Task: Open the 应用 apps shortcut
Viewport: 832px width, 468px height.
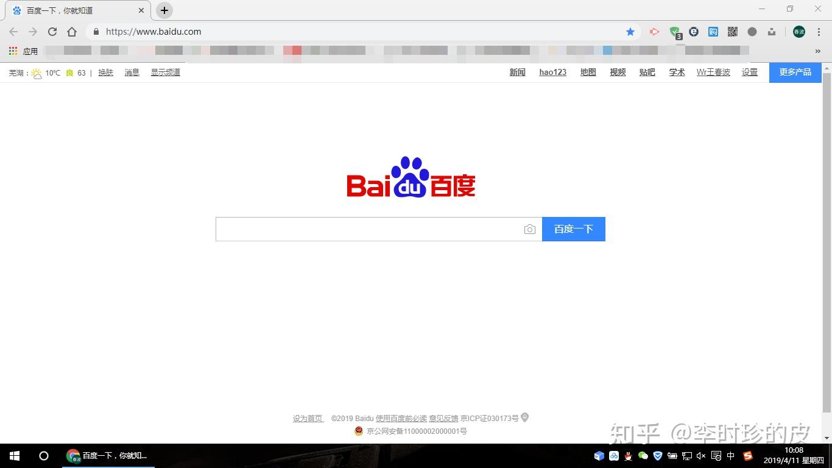Action: point(23,51)
